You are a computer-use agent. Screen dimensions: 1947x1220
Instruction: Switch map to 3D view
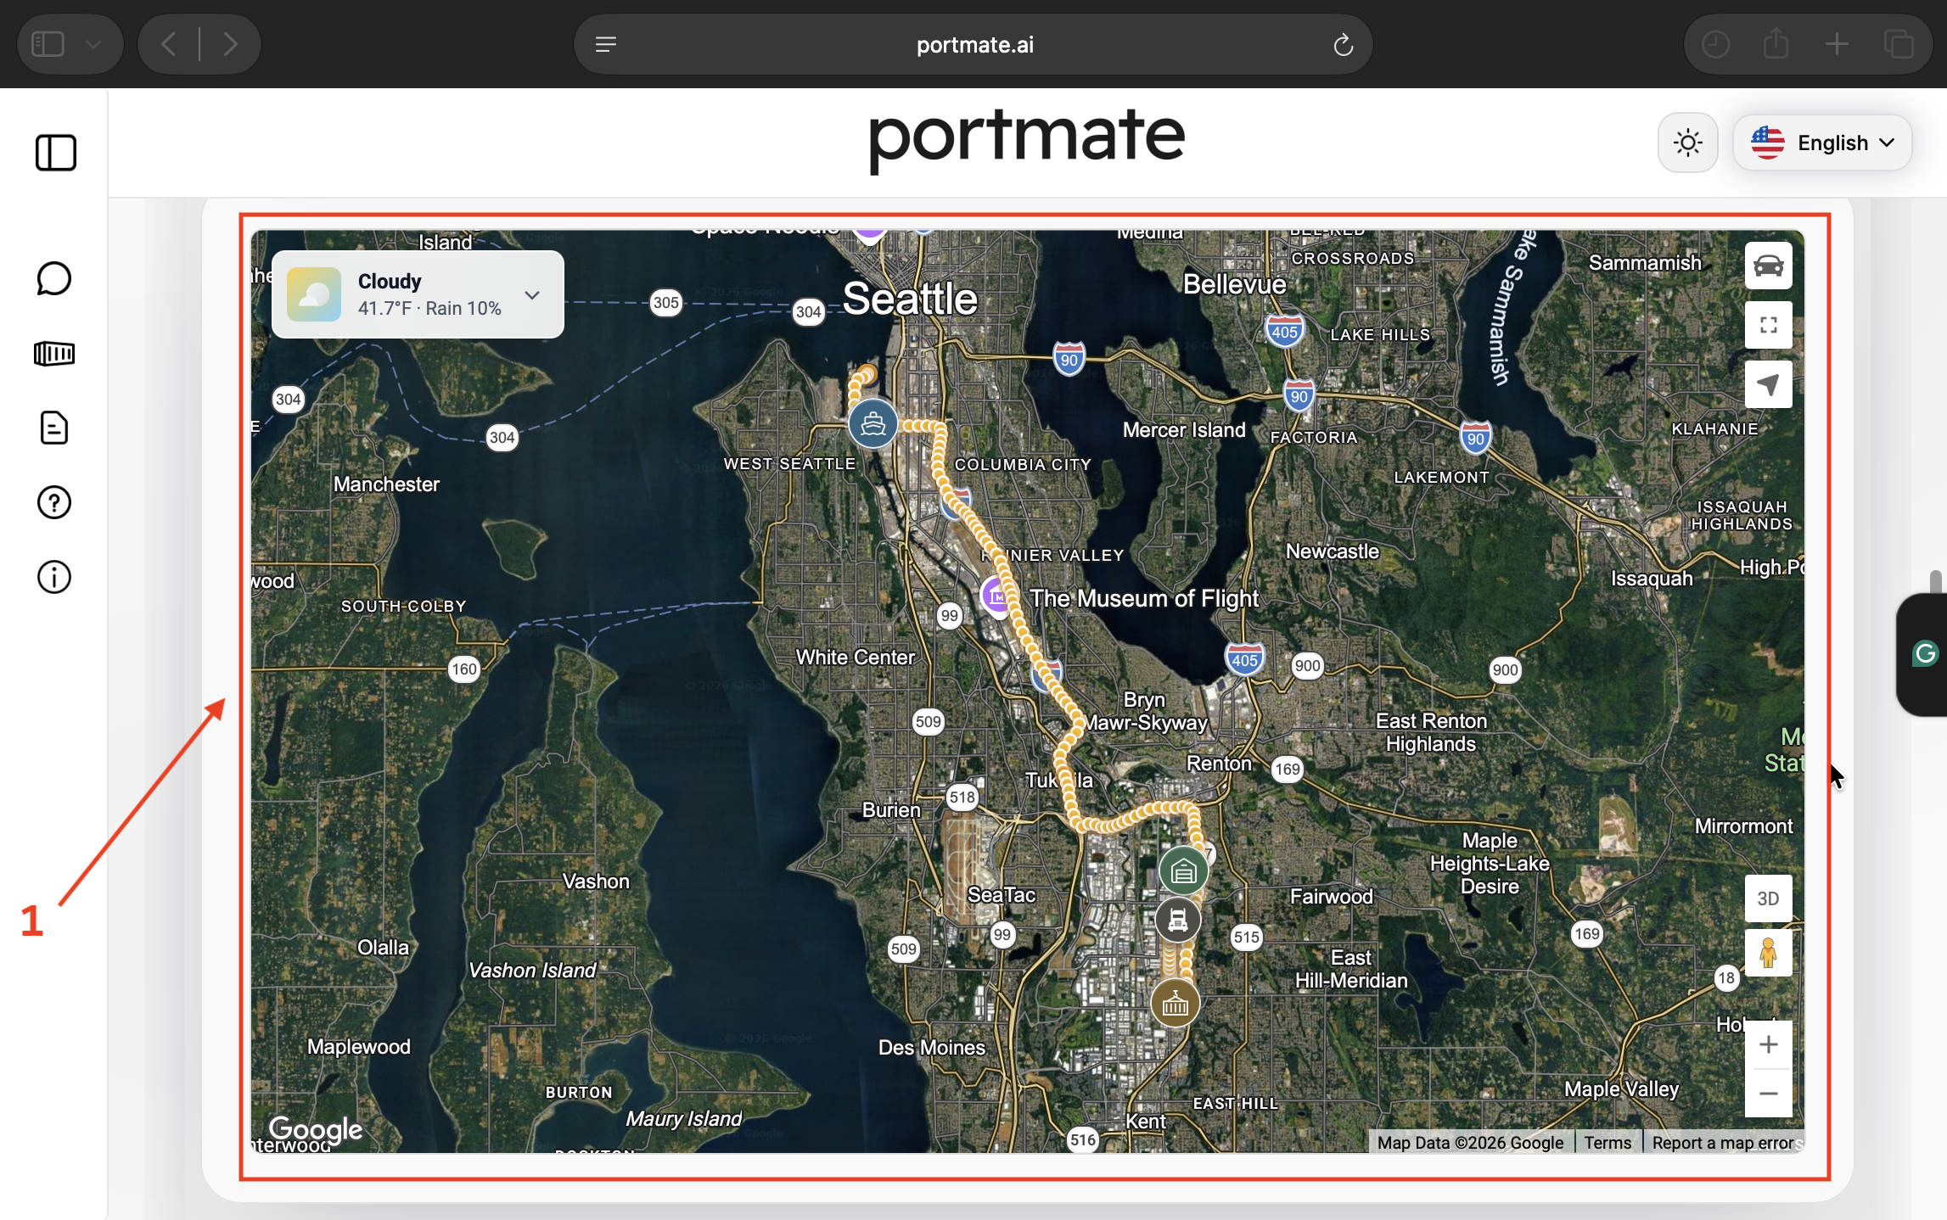click(1768, 898)
